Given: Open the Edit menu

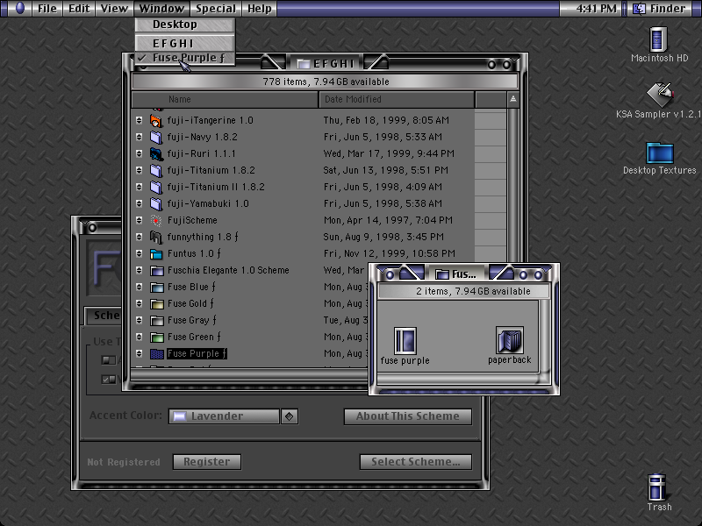Looking at the screenshot, I should tap(79, 9).
